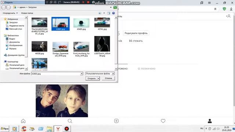
Task: Open the Упорядочить dropdown menu
Action: 10,13
